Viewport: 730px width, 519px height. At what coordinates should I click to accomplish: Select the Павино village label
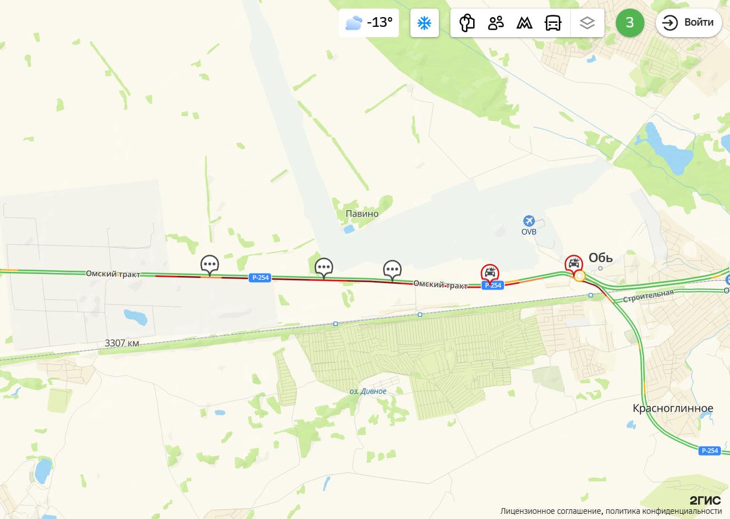tap(362, 214)
